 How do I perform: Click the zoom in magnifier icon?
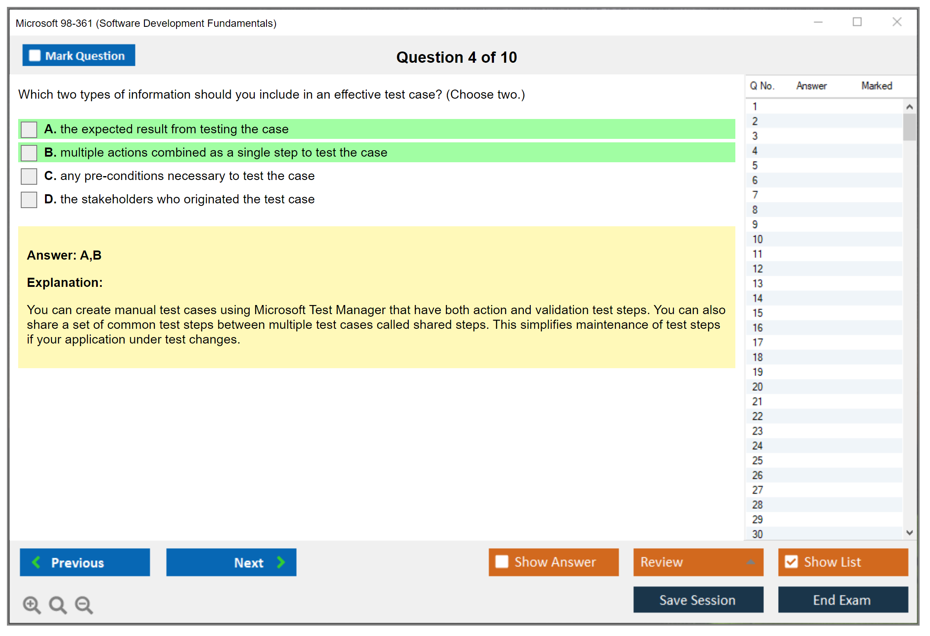pos(31,604)
